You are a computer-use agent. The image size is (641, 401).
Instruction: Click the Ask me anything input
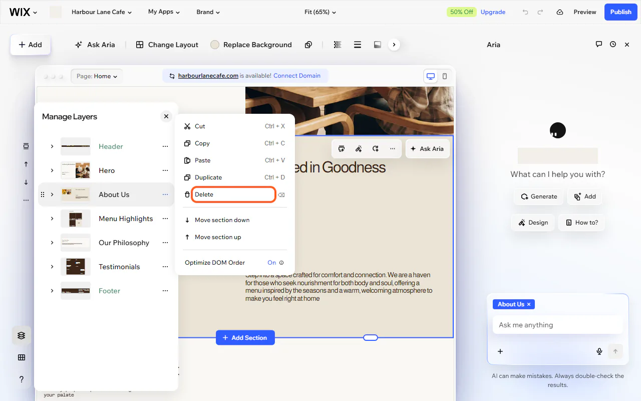(557, 325)
